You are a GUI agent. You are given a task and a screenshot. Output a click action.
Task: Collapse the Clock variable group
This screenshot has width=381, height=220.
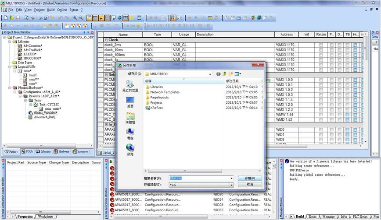[x=106, y=40]
